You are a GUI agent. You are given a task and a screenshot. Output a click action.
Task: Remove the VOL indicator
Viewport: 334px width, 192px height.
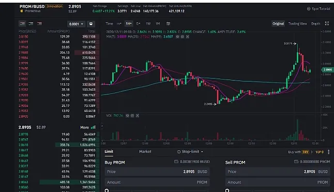pos(138,116)
